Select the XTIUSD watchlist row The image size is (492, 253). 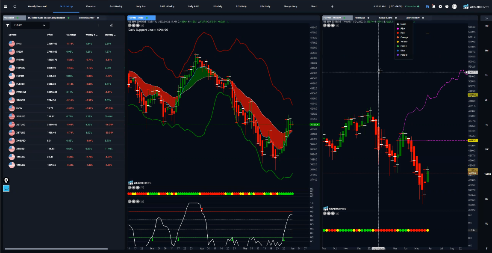(64, 149)
